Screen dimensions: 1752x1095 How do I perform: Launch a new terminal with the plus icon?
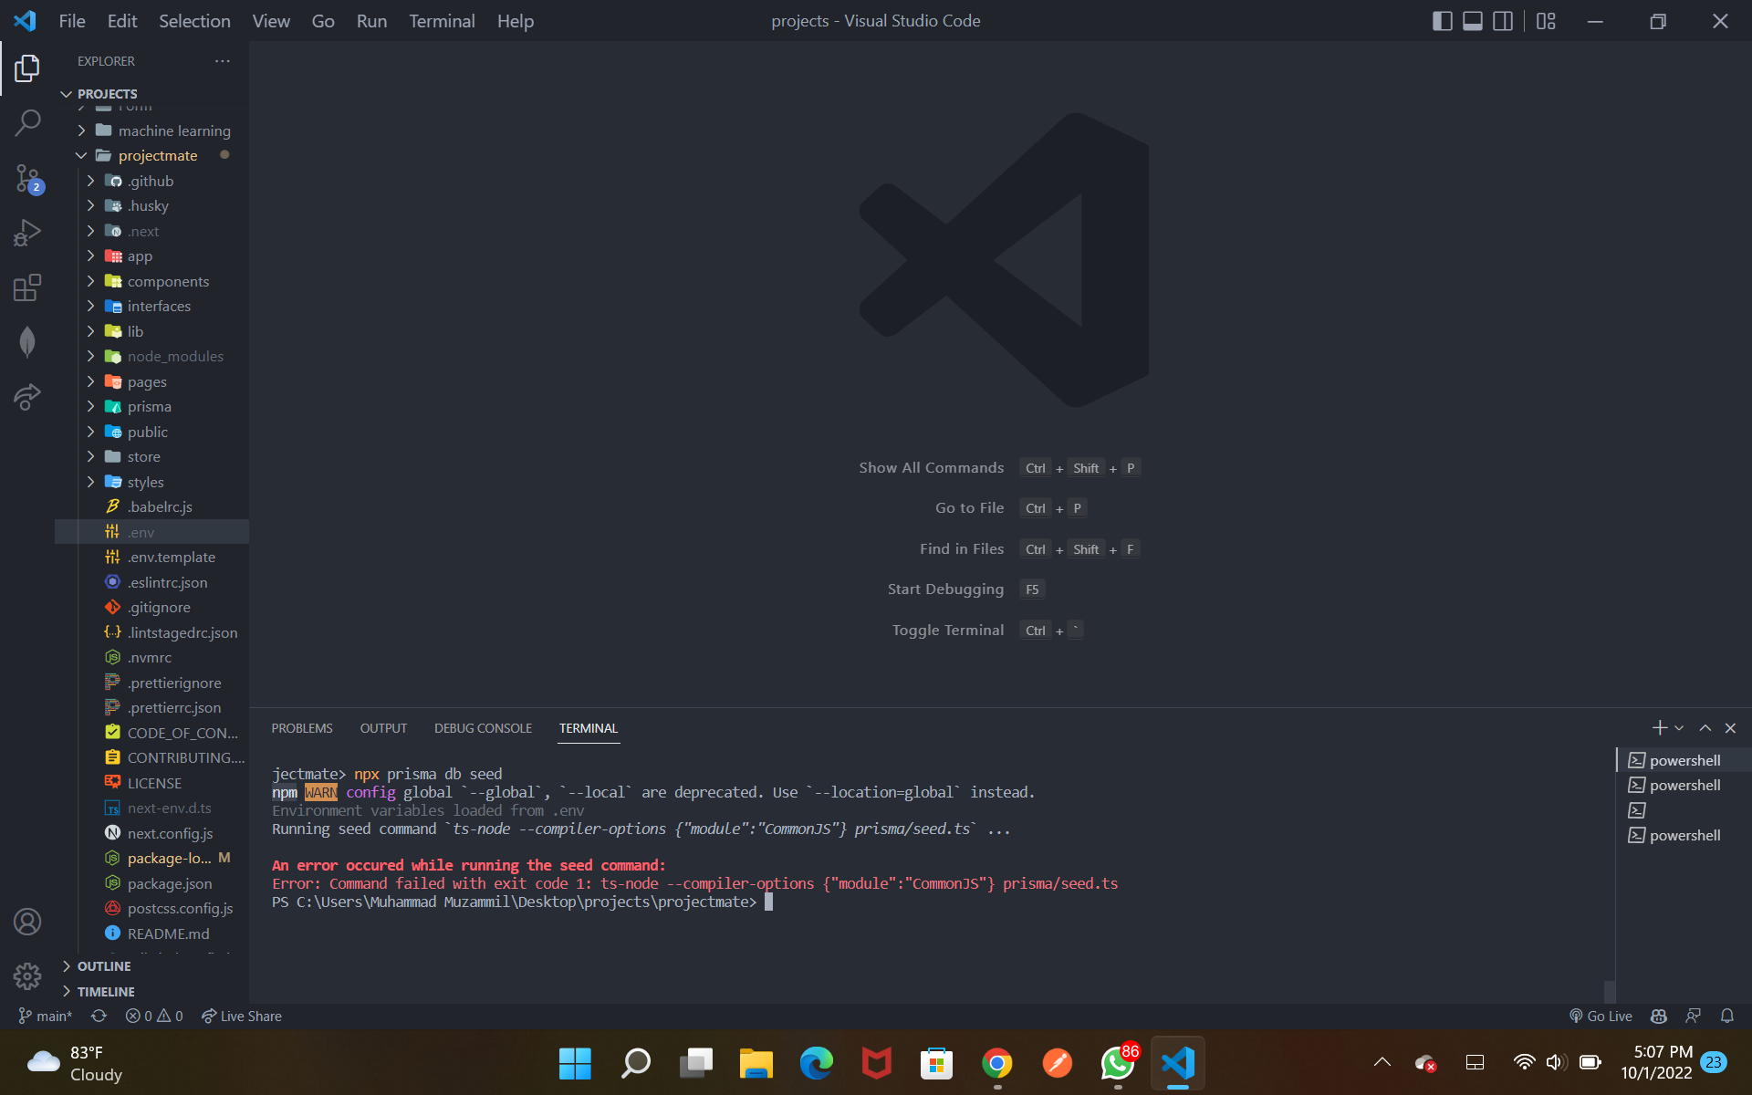click(x=1659, y=727)
